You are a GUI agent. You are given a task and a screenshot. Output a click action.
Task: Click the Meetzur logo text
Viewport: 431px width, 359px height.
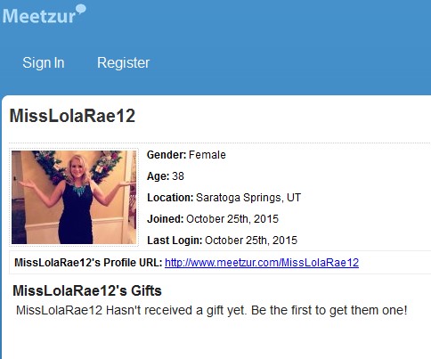[39, 16]
